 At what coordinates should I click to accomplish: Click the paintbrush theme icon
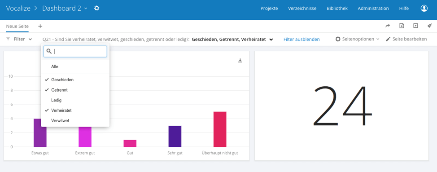429,26
